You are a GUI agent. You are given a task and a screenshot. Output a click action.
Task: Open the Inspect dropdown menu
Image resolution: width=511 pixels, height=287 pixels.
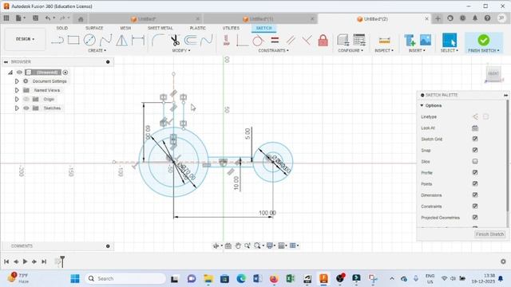click(x=384, y=50)
